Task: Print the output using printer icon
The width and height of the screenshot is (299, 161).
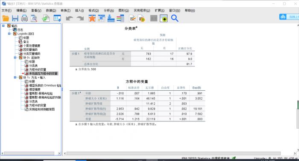Action: click(x=24, y=18)
